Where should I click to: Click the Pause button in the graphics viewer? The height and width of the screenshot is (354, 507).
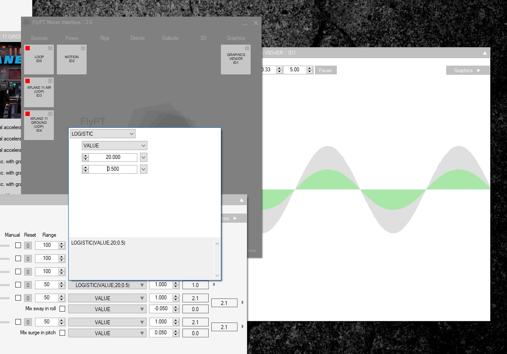tap(325, 70)
